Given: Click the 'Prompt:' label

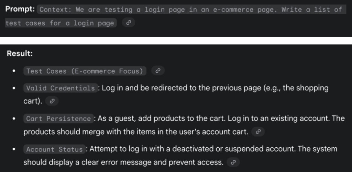Looking at the screenshot, I should [x=20, y=9].
